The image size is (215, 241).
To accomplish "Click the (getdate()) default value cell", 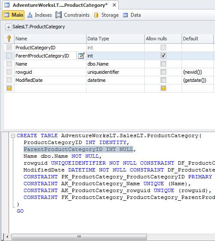I will coord(197,80).
